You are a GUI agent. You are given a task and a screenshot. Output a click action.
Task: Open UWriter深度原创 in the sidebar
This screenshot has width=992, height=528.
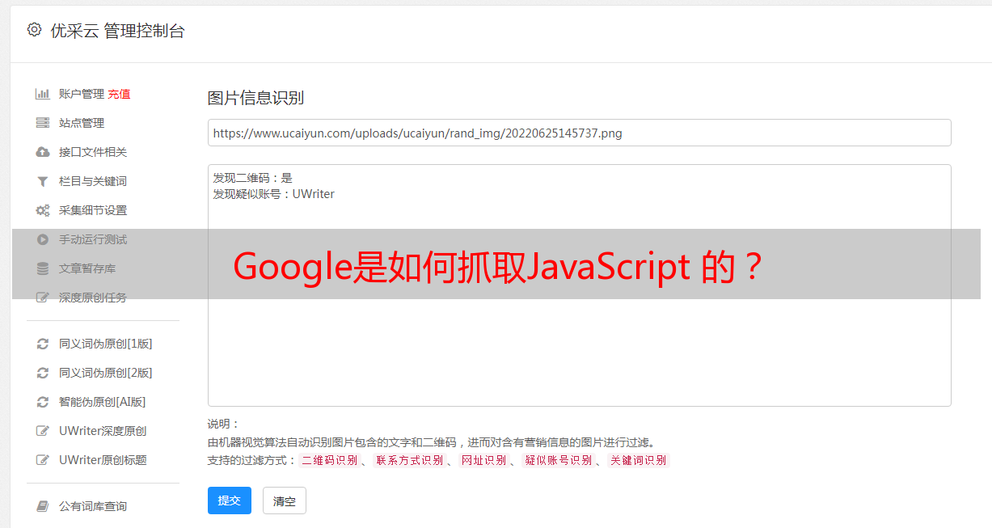tap(103, 431)
